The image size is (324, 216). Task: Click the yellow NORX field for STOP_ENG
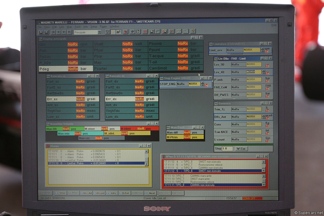[x=194, y=84]
